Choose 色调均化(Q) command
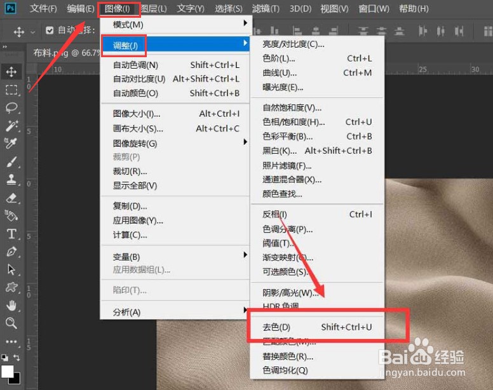The width and height of the screenshot is (493, 390). pos(317,370)
